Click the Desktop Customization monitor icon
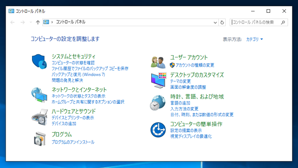 [x=159, y=80]
